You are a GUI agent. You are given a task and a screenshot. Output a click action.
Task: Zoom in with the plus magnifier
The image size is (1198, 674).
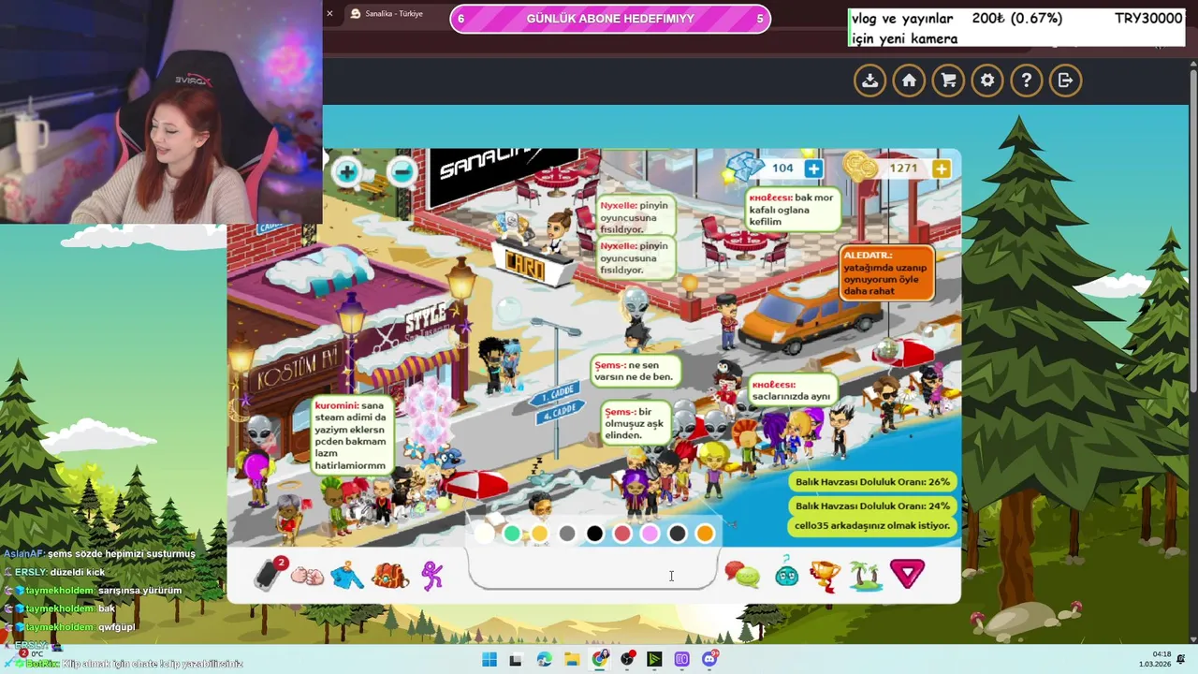pos(346,172)
